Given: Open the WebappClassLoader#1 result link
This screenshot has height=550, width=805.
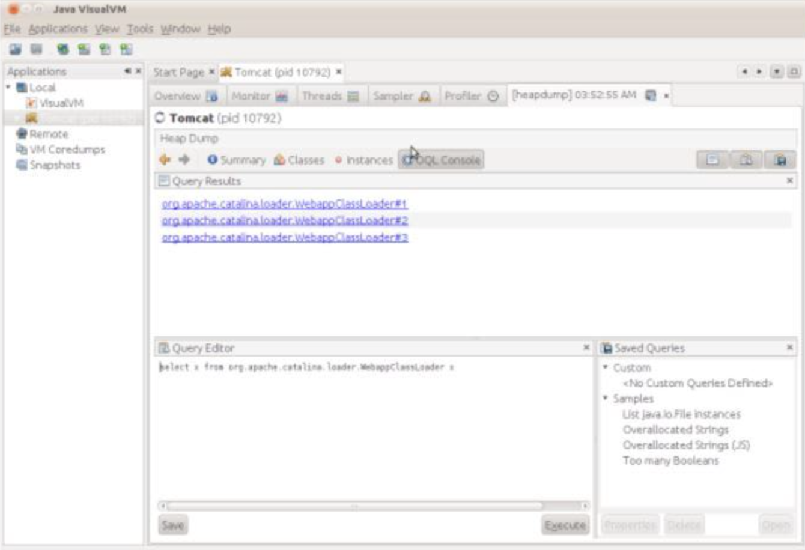Looking at the screenshot, I should pyautogui.click(x=284, y=204).
